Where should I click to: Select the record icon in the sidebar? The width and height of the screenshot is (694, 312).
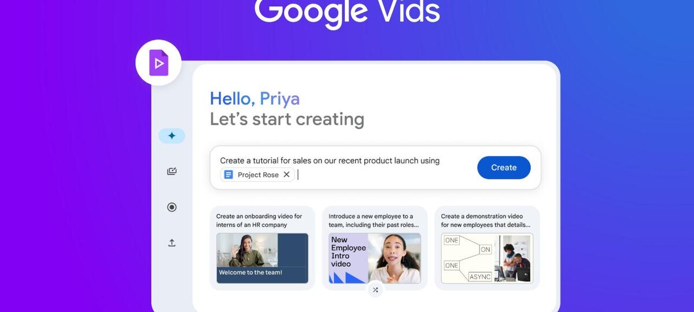pyautogui.click(x=172, y=207)
